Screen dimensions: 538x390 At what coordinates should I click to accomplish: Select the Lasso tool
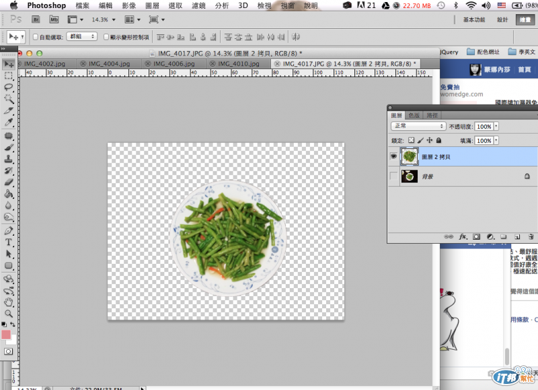[x=9, y=87]
